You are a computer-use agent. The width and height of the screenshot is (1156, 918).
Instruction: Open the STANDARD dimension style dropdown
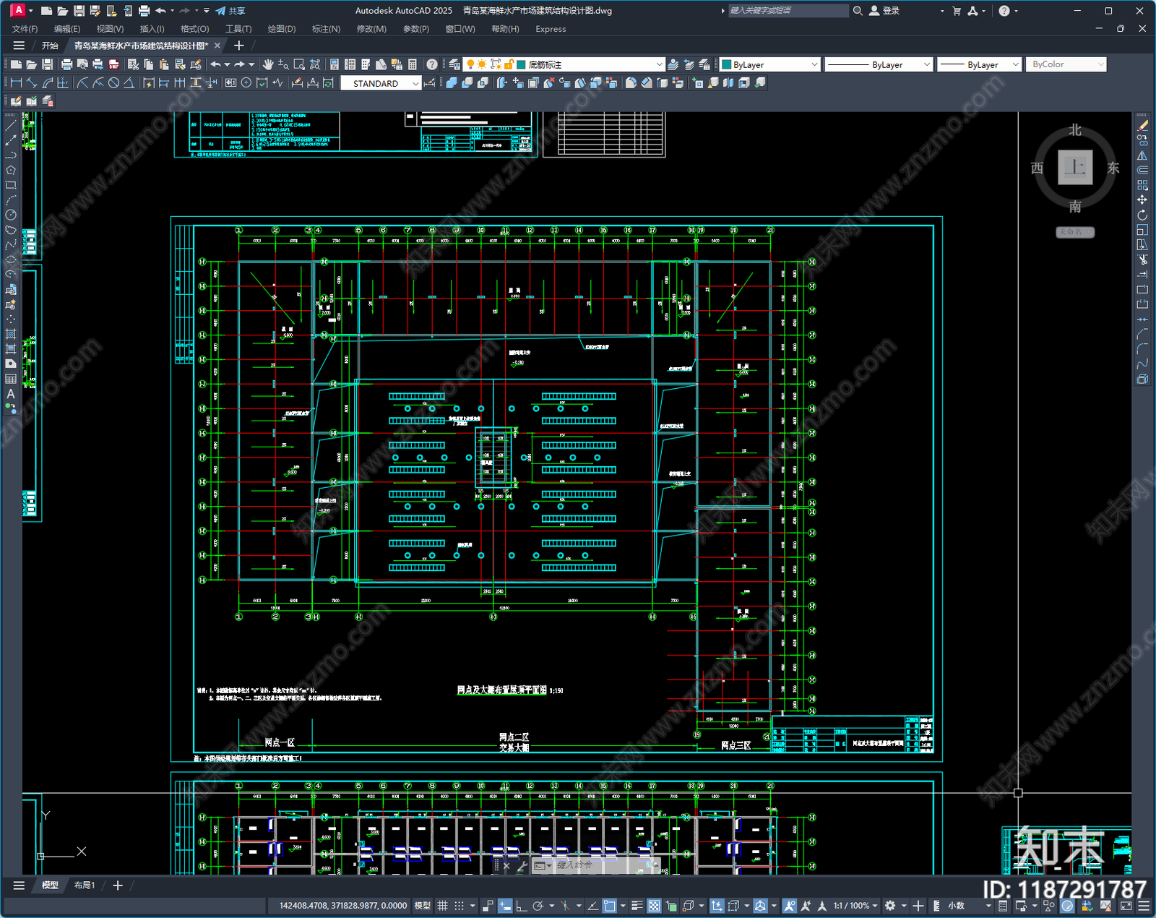(x=381, y=83)
